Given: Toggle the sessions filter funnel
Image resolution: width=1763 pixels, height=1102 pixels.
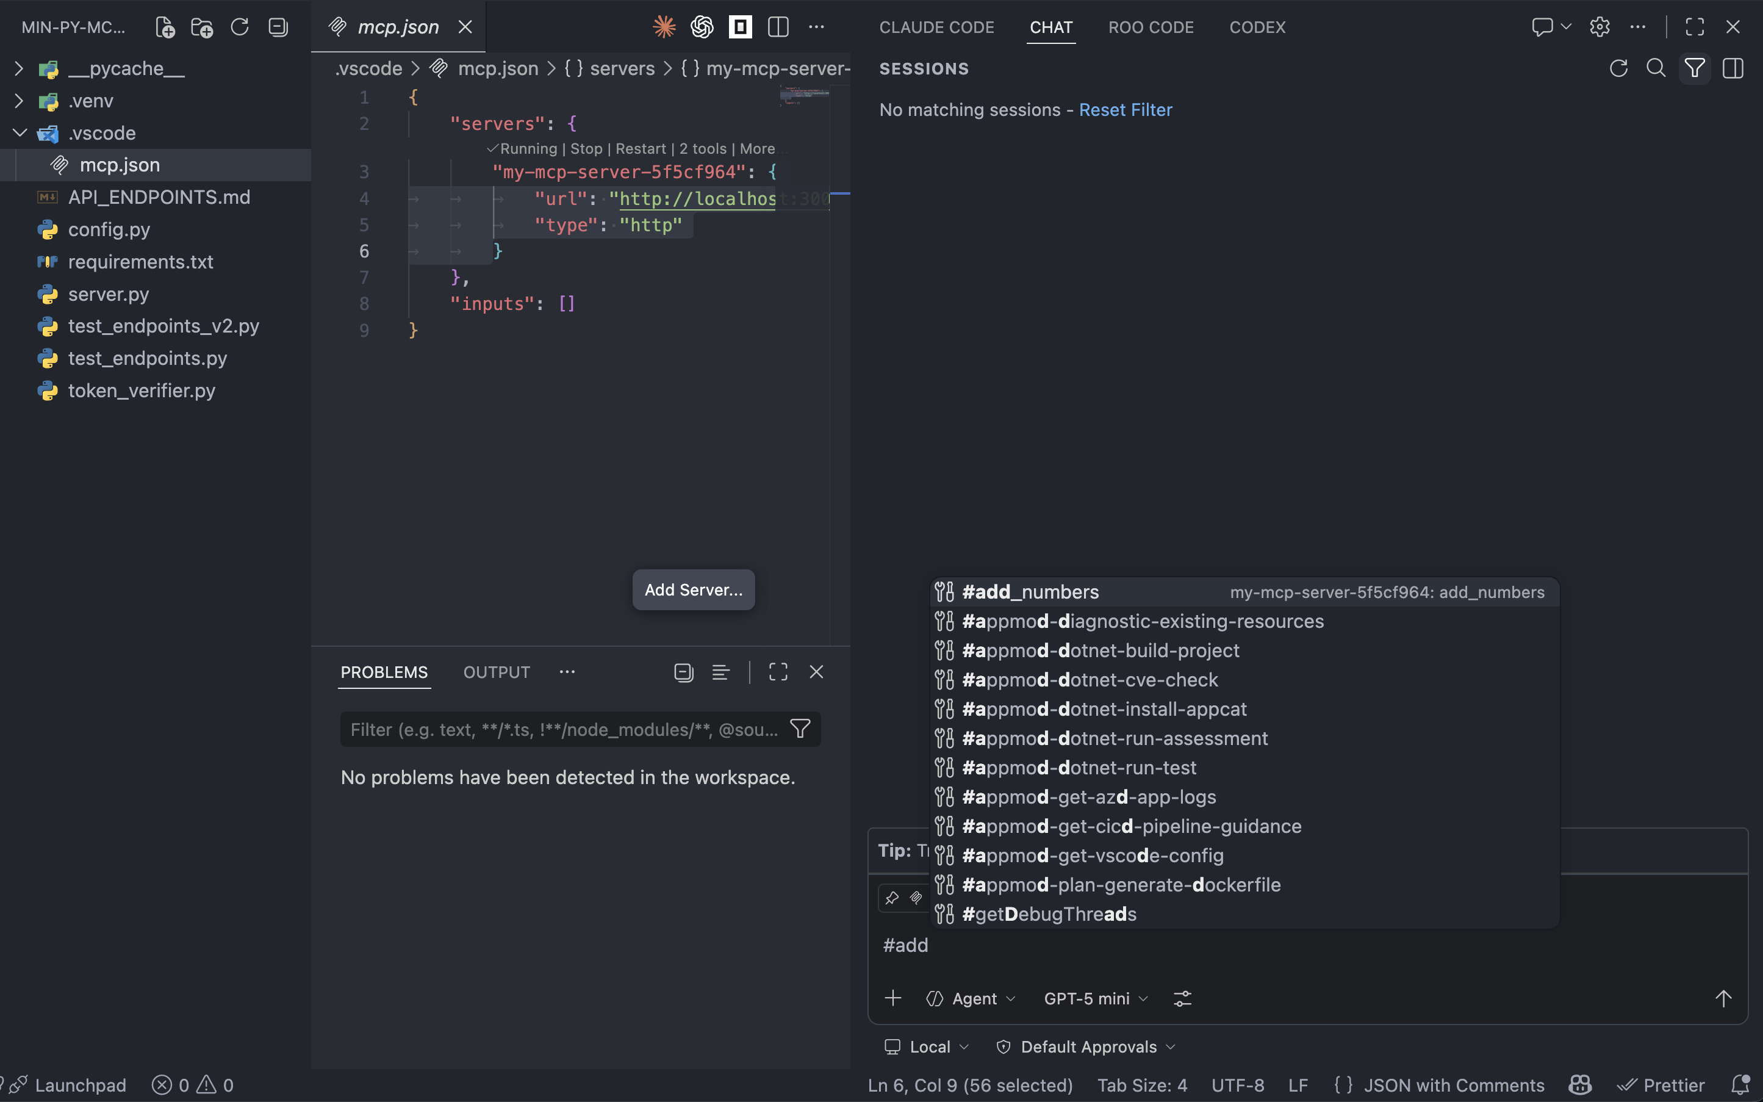Looking at the screenshot, I should click(1695, 68).
